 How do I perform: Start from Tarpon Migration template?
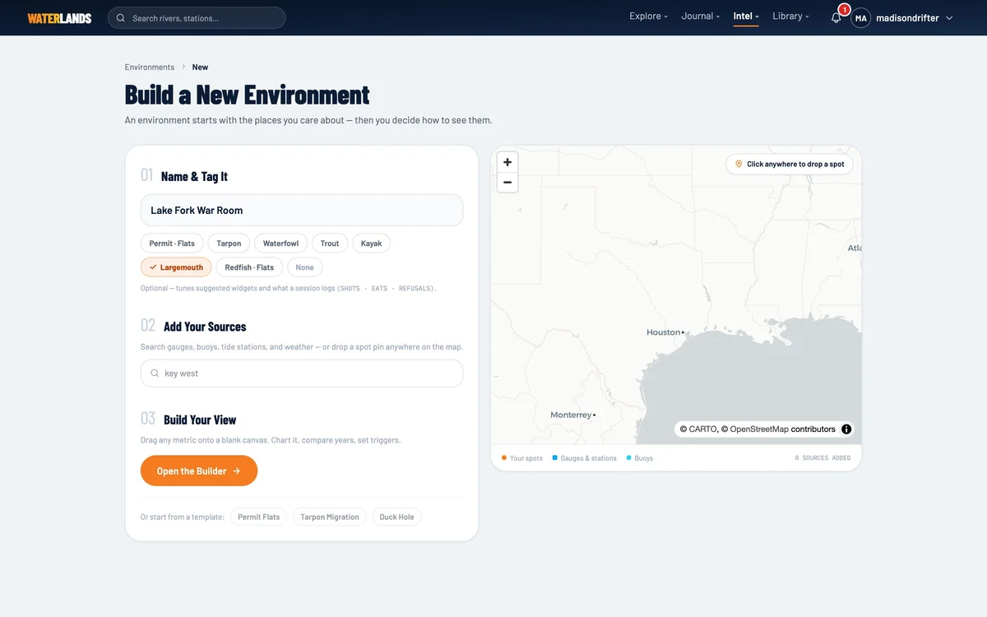pos(330,517)
